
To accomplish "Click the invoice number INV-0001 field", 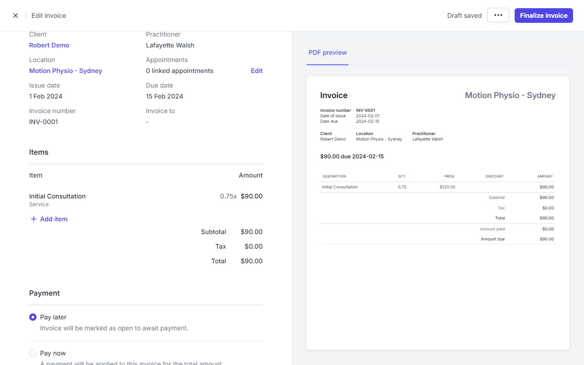I will [43, 122].
